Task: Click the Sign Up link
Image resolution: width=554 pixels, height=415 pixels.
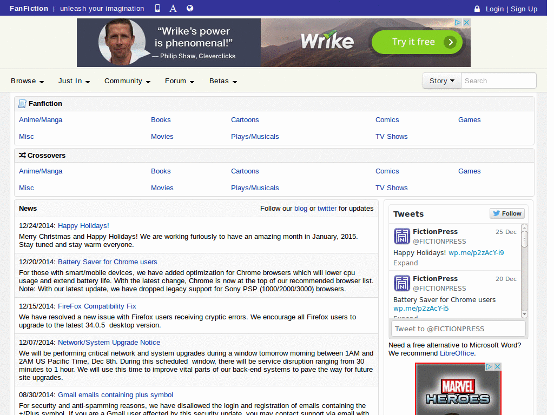Action: (524, 9)
